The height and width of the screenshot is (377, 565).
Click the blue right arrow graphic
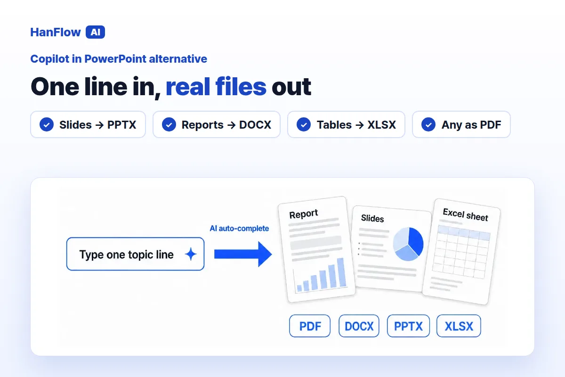pyautogui.click(x=243, y=254)
